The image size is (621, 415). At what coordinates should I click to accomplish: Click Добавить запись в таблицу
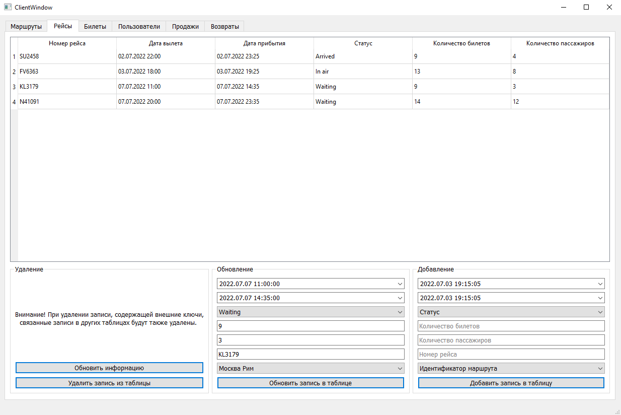[511, 383]
